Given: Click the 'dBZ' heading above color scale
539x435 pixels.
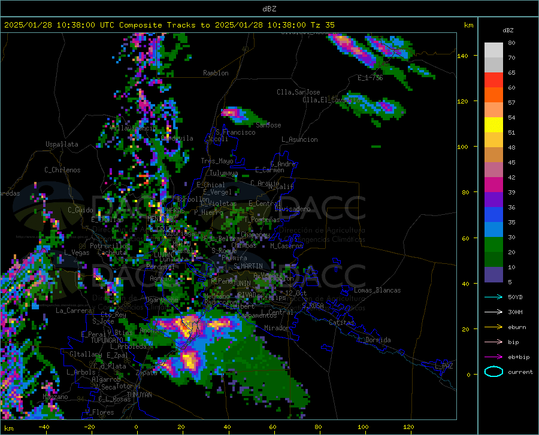Looking at the screenshot, I should pos(508,30).
